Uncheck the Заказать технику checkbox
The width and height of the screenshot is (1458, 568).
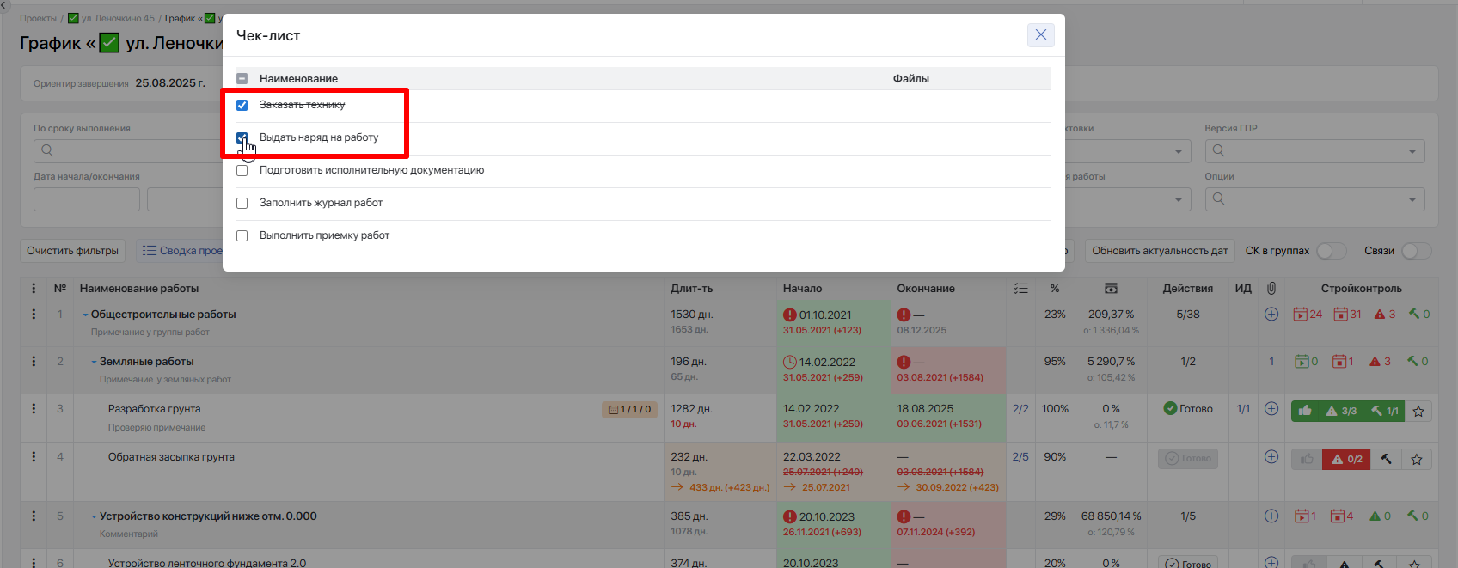click(x=242, y=105)
